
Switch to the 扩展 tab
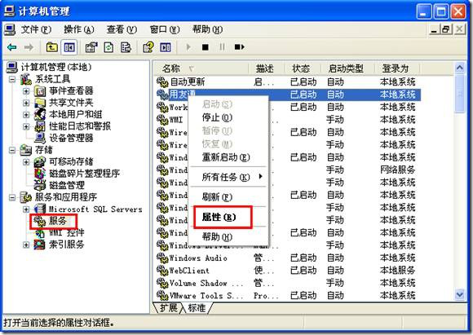pyautogui.click(x=168, y=308)
